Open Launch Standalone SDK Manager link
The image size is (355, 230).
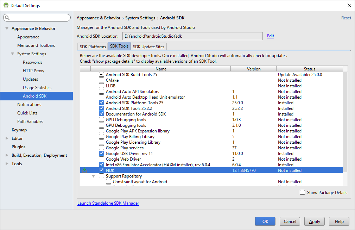pyautogui.click(x=108, y=203)
